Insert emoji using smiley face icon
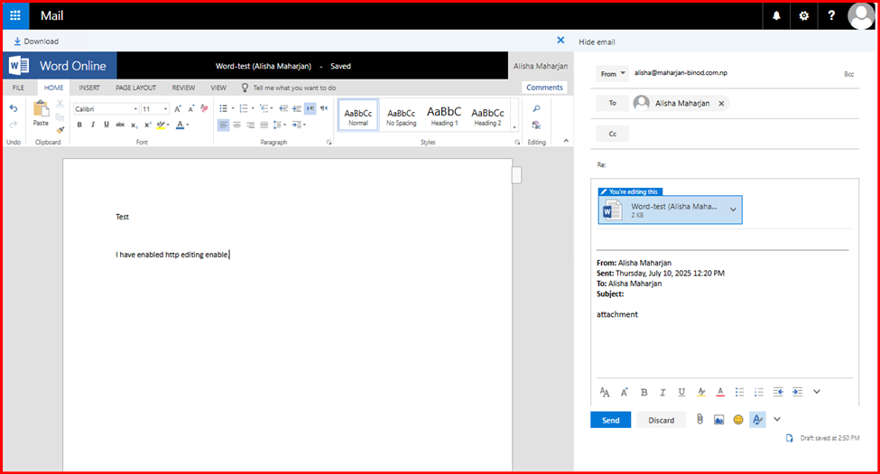 coord(738,420)
